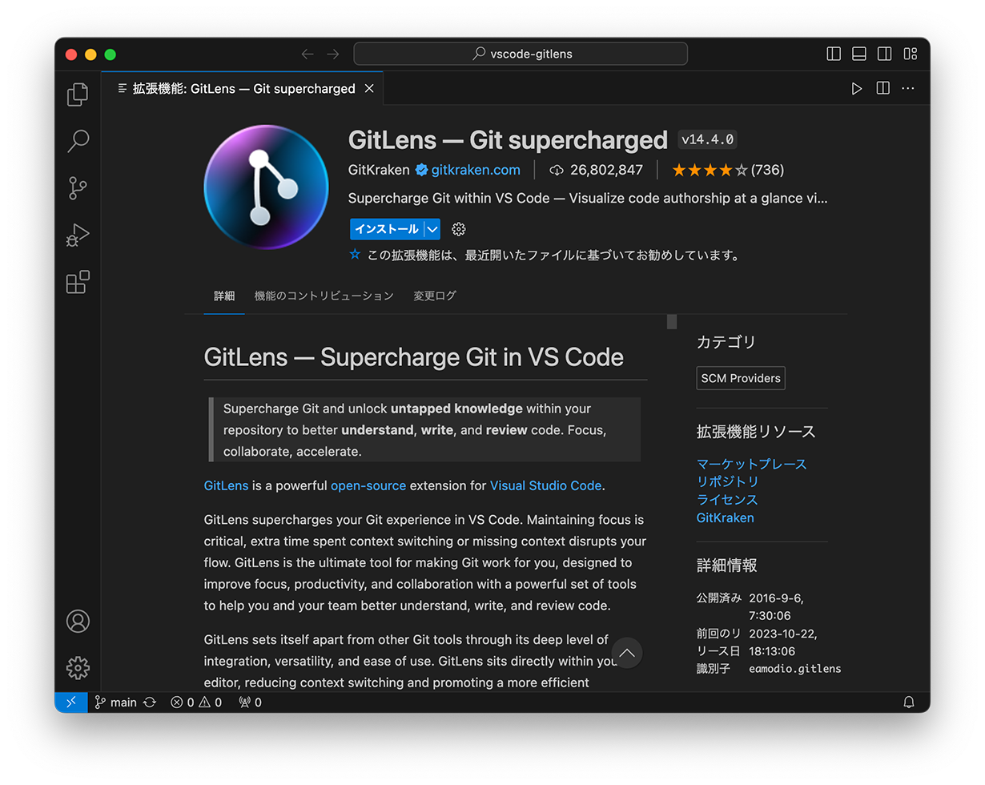Toggle the primary side bar visibility
985x785 pixels.
(833, 54)
